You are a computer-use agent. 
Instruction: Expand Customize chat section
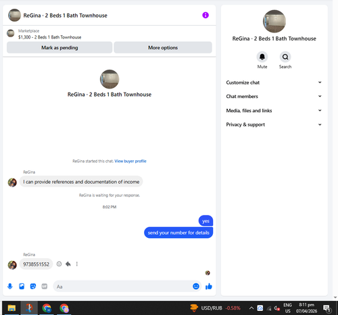(x=274, y=82)
